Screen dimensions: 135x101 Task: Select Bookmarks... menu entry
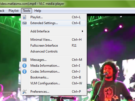tap(54, 77)
